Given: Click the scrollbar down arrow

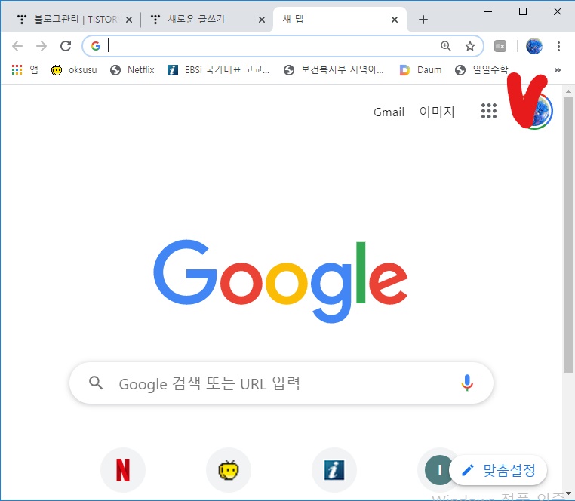Looking at the screenshot, I should click(x=568, y=493).
